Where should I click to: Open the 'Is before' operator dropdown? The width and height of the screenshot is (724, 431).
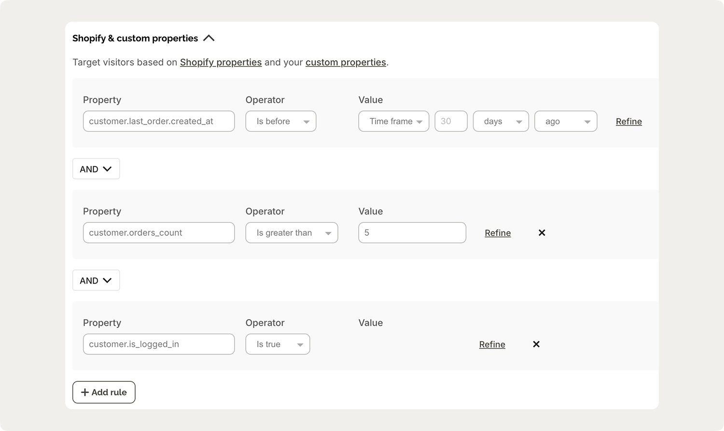click(x=281, y=121)
